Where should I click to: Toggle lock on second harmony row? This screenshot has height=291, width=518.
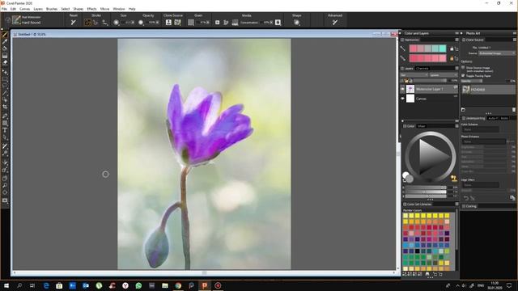(x=452, y=58)
